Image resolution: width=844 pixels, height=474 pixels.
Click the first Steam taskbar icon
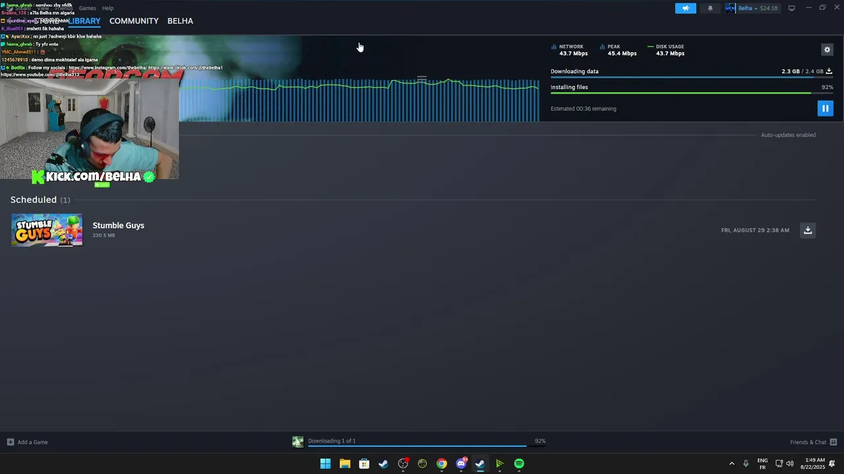(x=383, y=463)
